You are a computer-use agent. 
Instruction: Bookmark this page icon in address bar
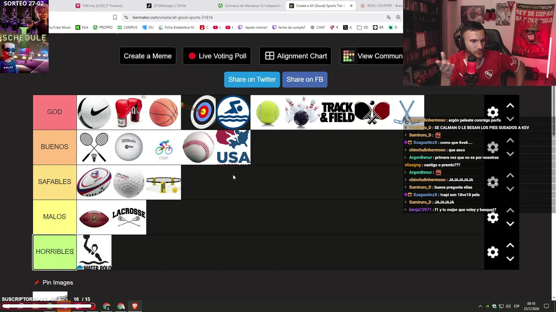[x=115, y=17]
